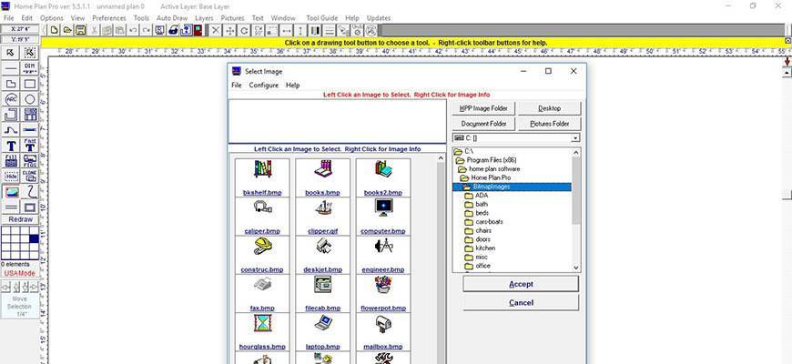This screenshot has height=364, width=792.
Task: Click the HPP Image Folder button
Action: pyautogui.click(x=483, y=108)
